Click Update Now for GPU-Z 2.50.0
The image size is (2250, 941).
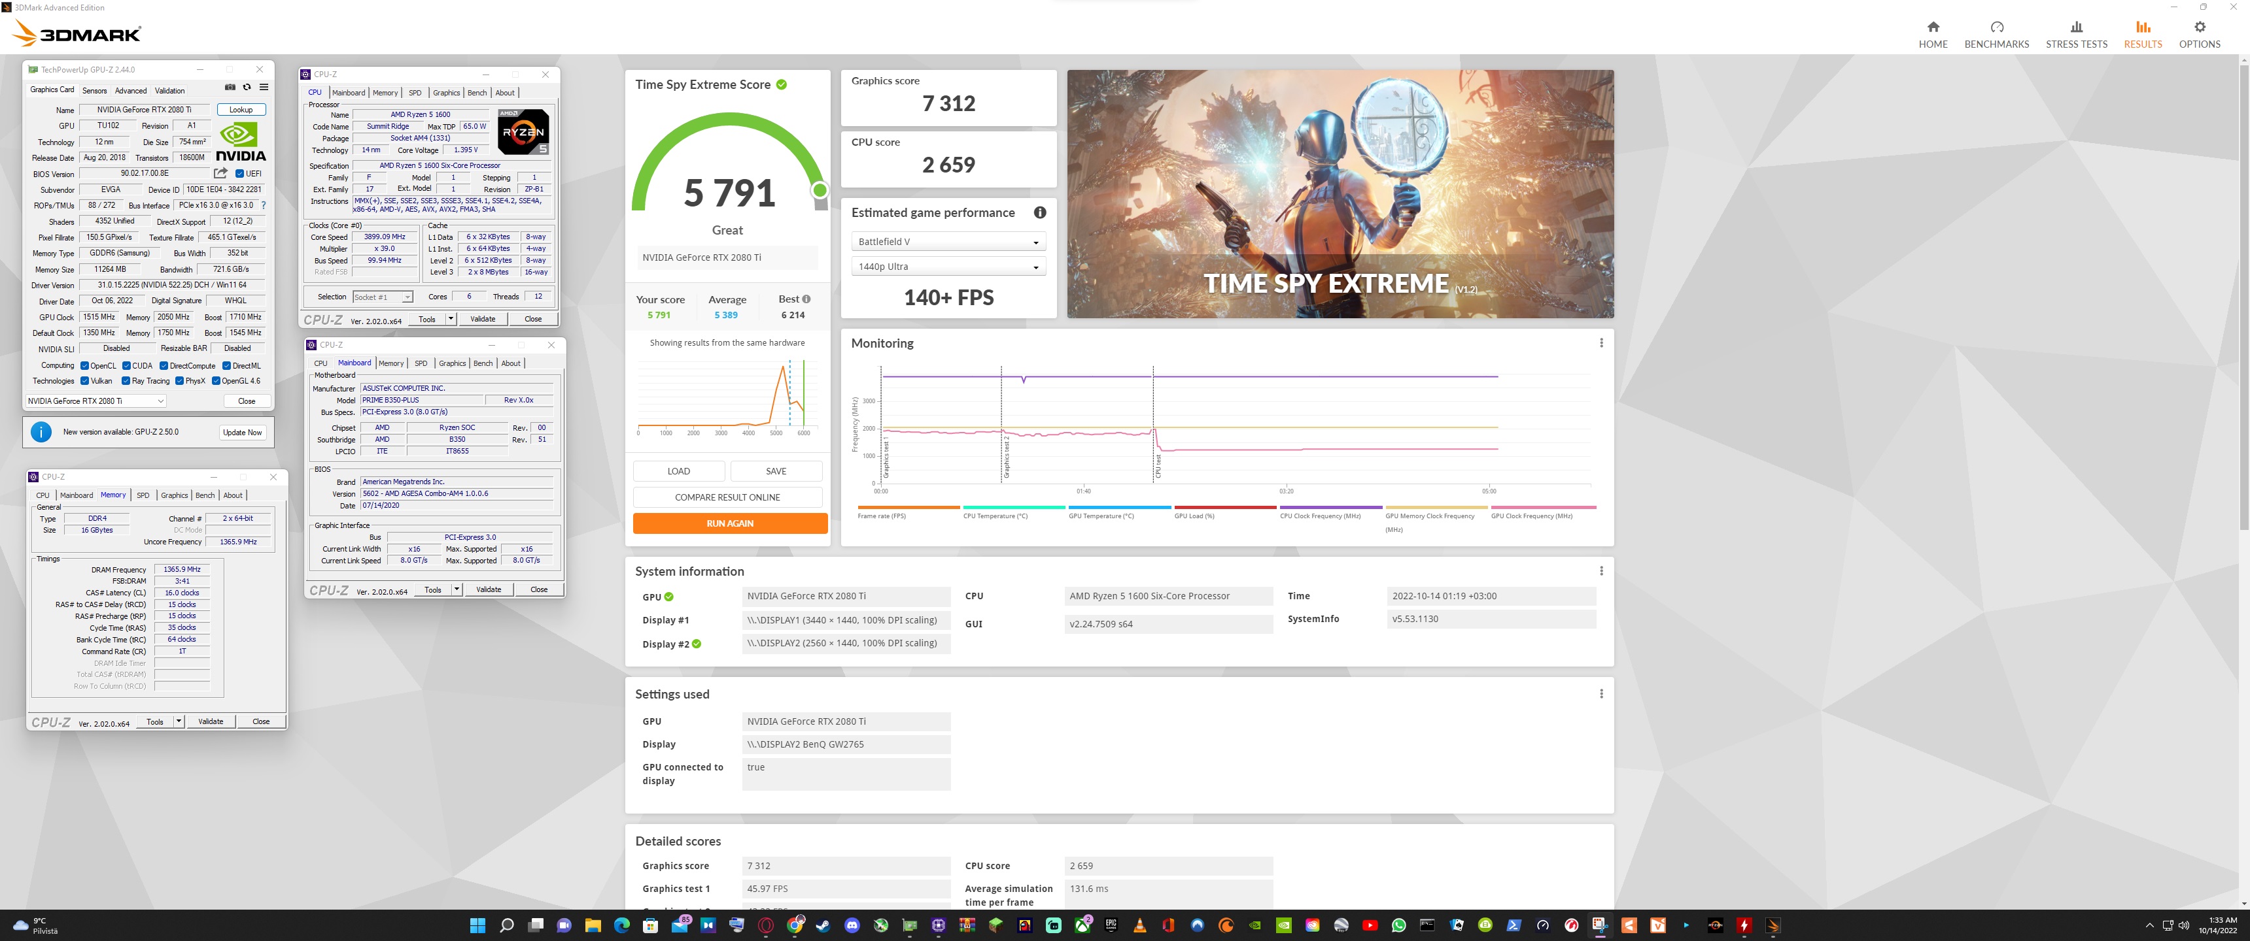pos(242,432)
